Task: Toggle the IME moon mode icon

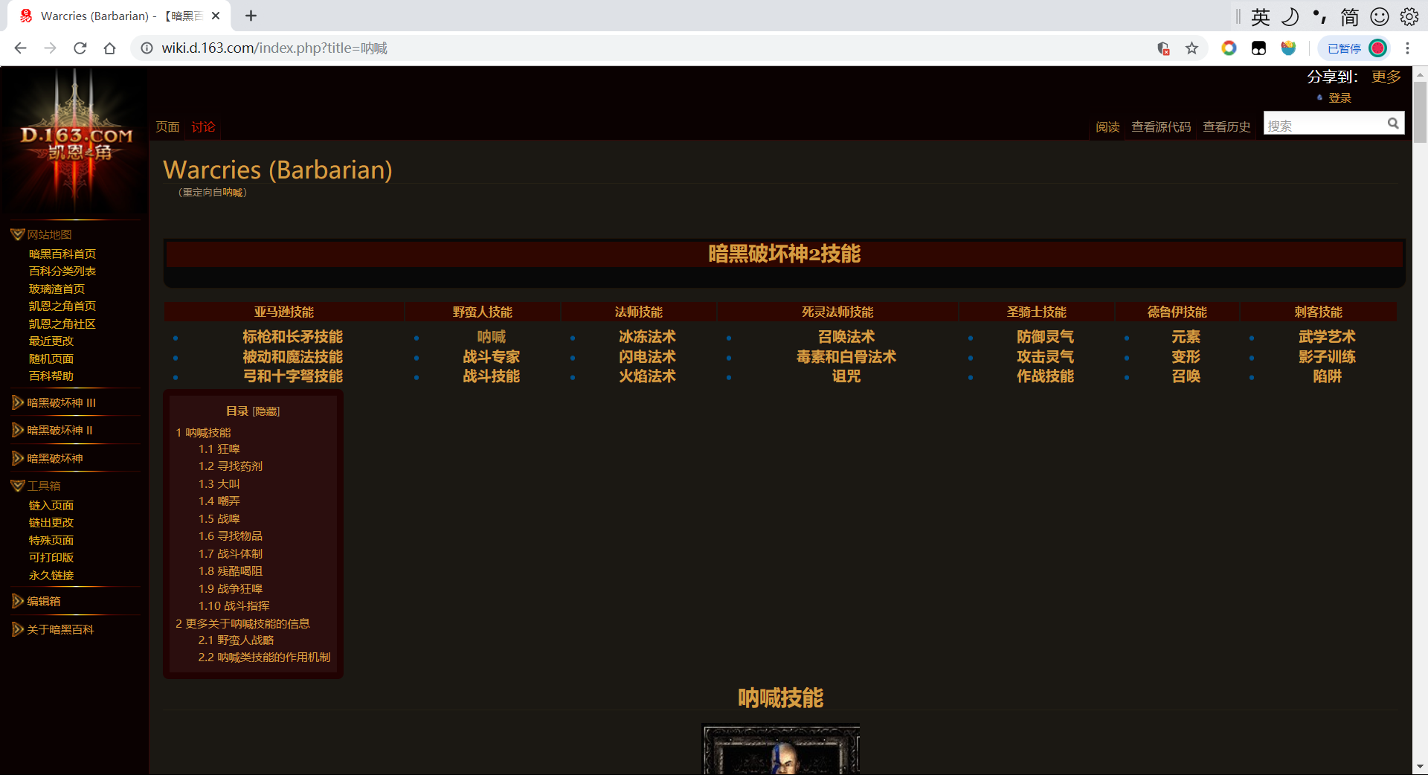Action: (1290, 16)
